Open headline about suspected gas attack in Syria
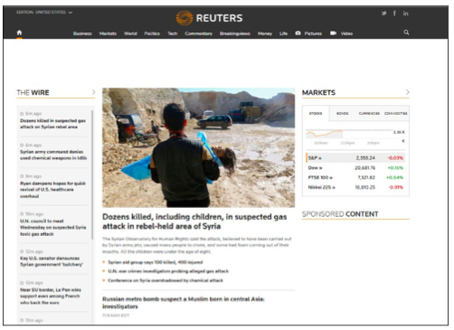This screenshot has height=330, width=454. 194,222
